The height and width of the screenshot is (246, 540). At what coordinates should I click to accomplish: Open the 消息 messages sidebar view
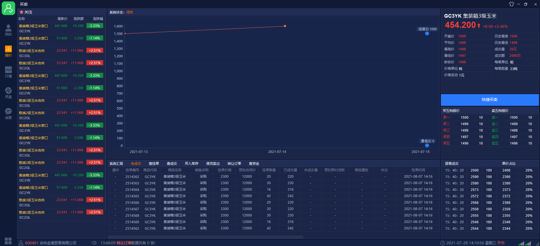pos(8,114)
